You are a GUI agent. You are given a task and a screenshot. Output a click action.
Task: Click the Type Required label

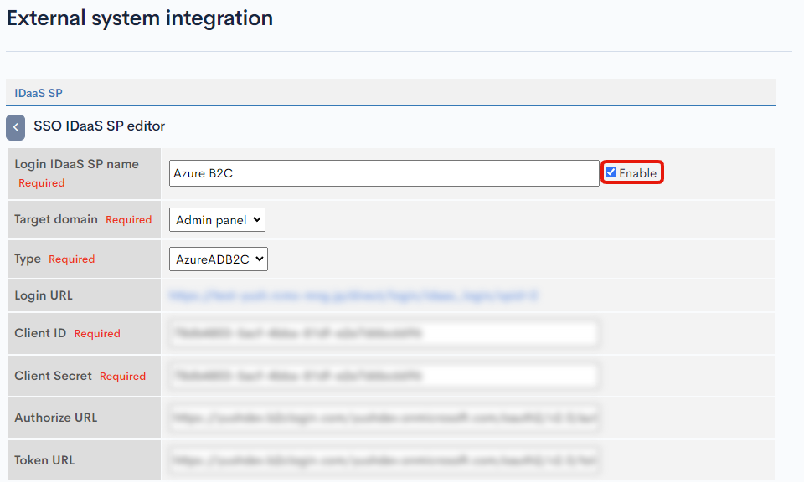[71, 259]
